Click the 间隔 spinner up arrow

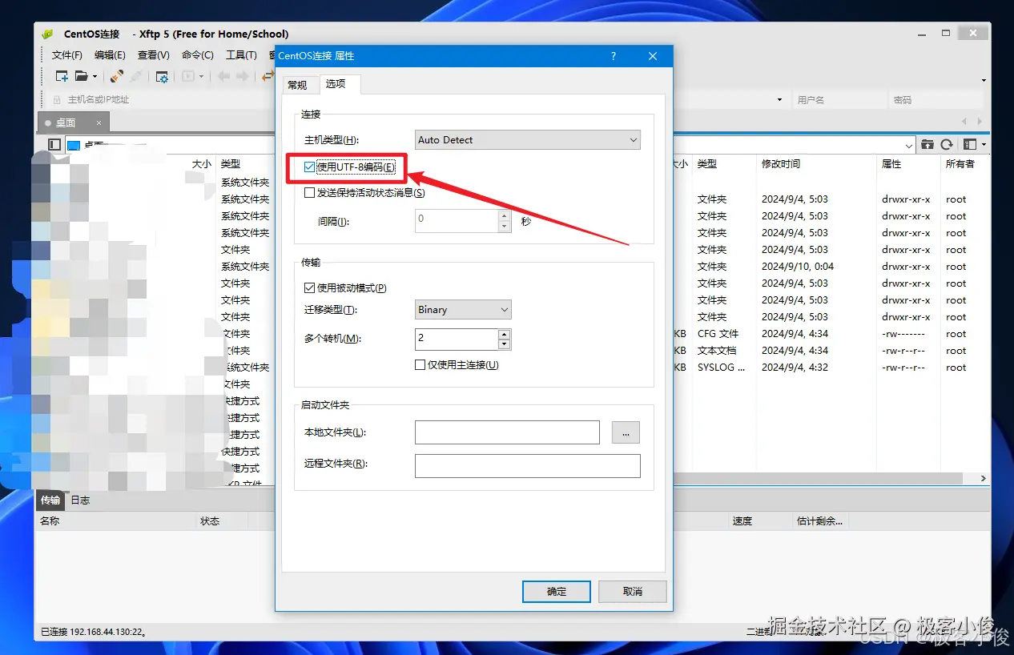(504, 215)
